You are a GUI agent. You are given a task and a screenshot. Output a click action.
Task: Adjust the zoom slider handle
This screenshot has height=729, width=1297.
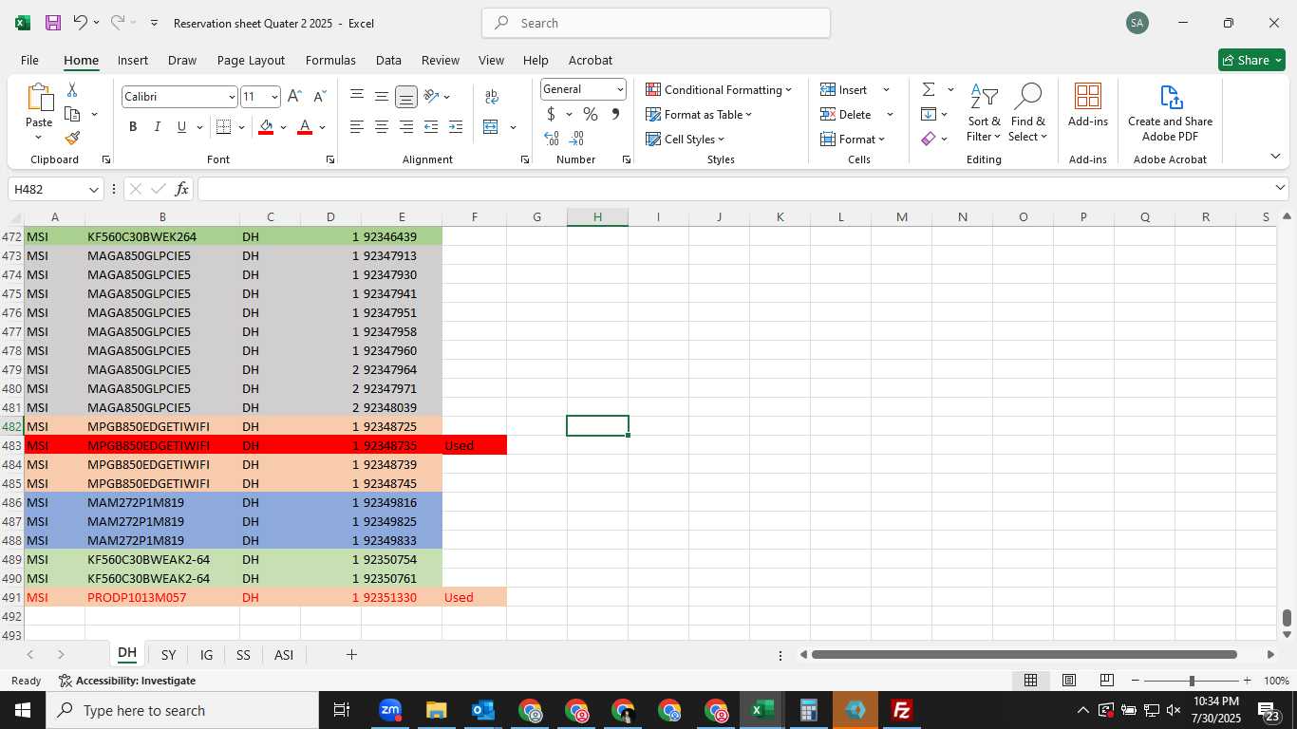(1192, 681)
